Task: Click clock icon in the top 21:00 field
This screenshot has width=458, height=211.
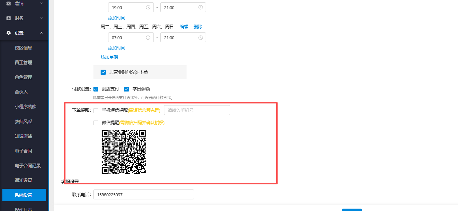Action: click(x=200, y=7)
